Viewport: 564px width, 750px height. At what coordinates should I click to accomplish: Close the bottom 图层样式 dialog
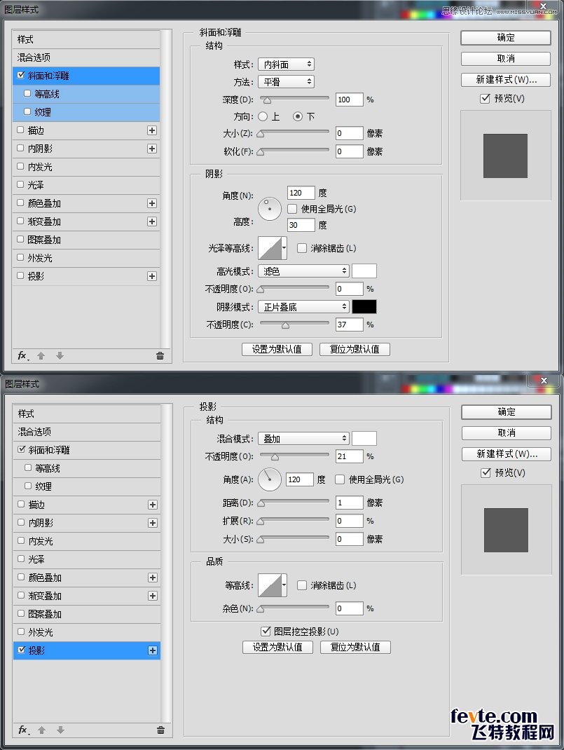tap(544, 381)
